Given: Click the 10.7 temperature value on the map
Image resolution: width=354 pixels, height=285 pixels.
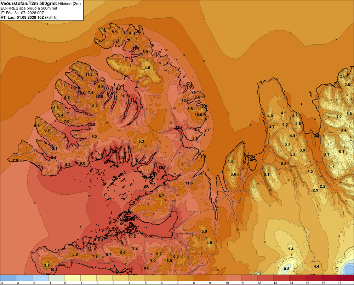Looking at the screenshot, I should pyautogui.click(x=137, y=34).
